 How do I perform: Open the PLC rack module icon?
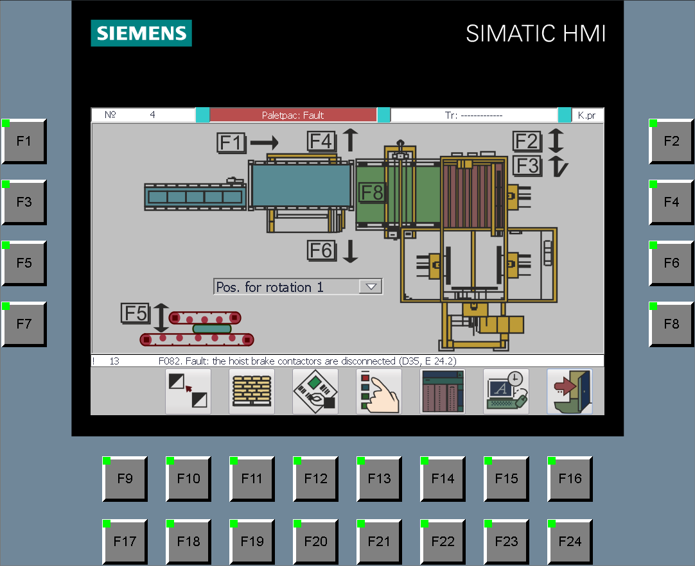(x=443, y=391)
